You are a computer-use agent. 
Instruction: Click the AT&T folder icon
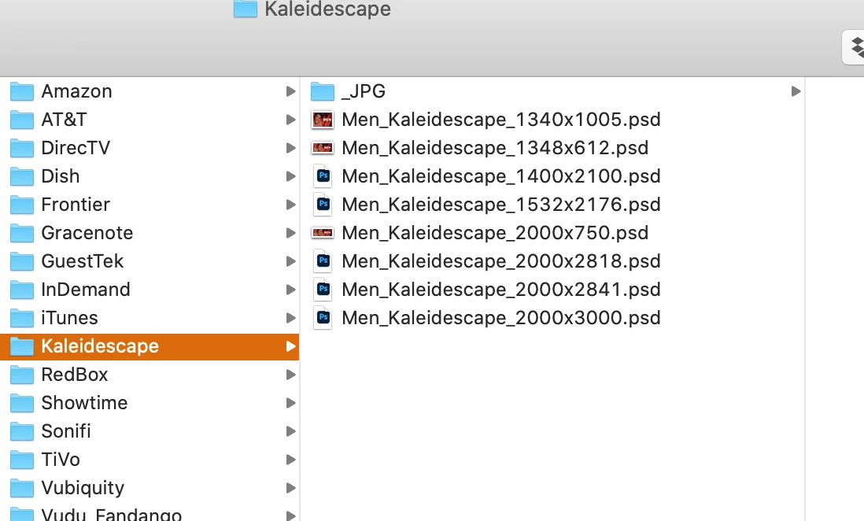[x=22, y=120]
